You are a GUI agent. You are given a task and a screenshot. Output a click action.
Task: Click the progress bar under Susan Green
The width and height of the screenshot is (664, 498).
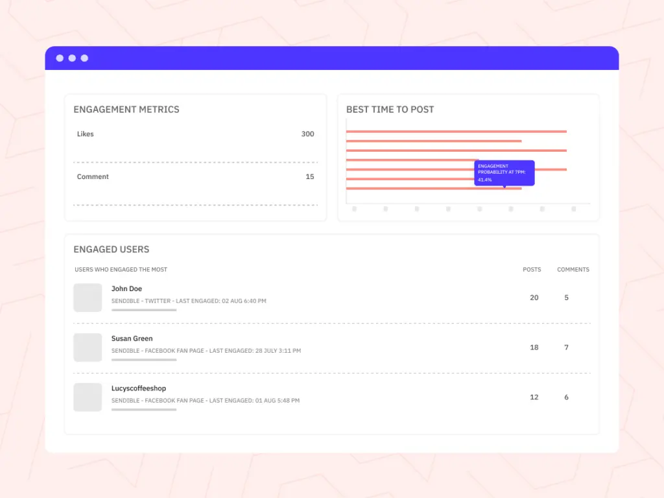click(144, 360)
